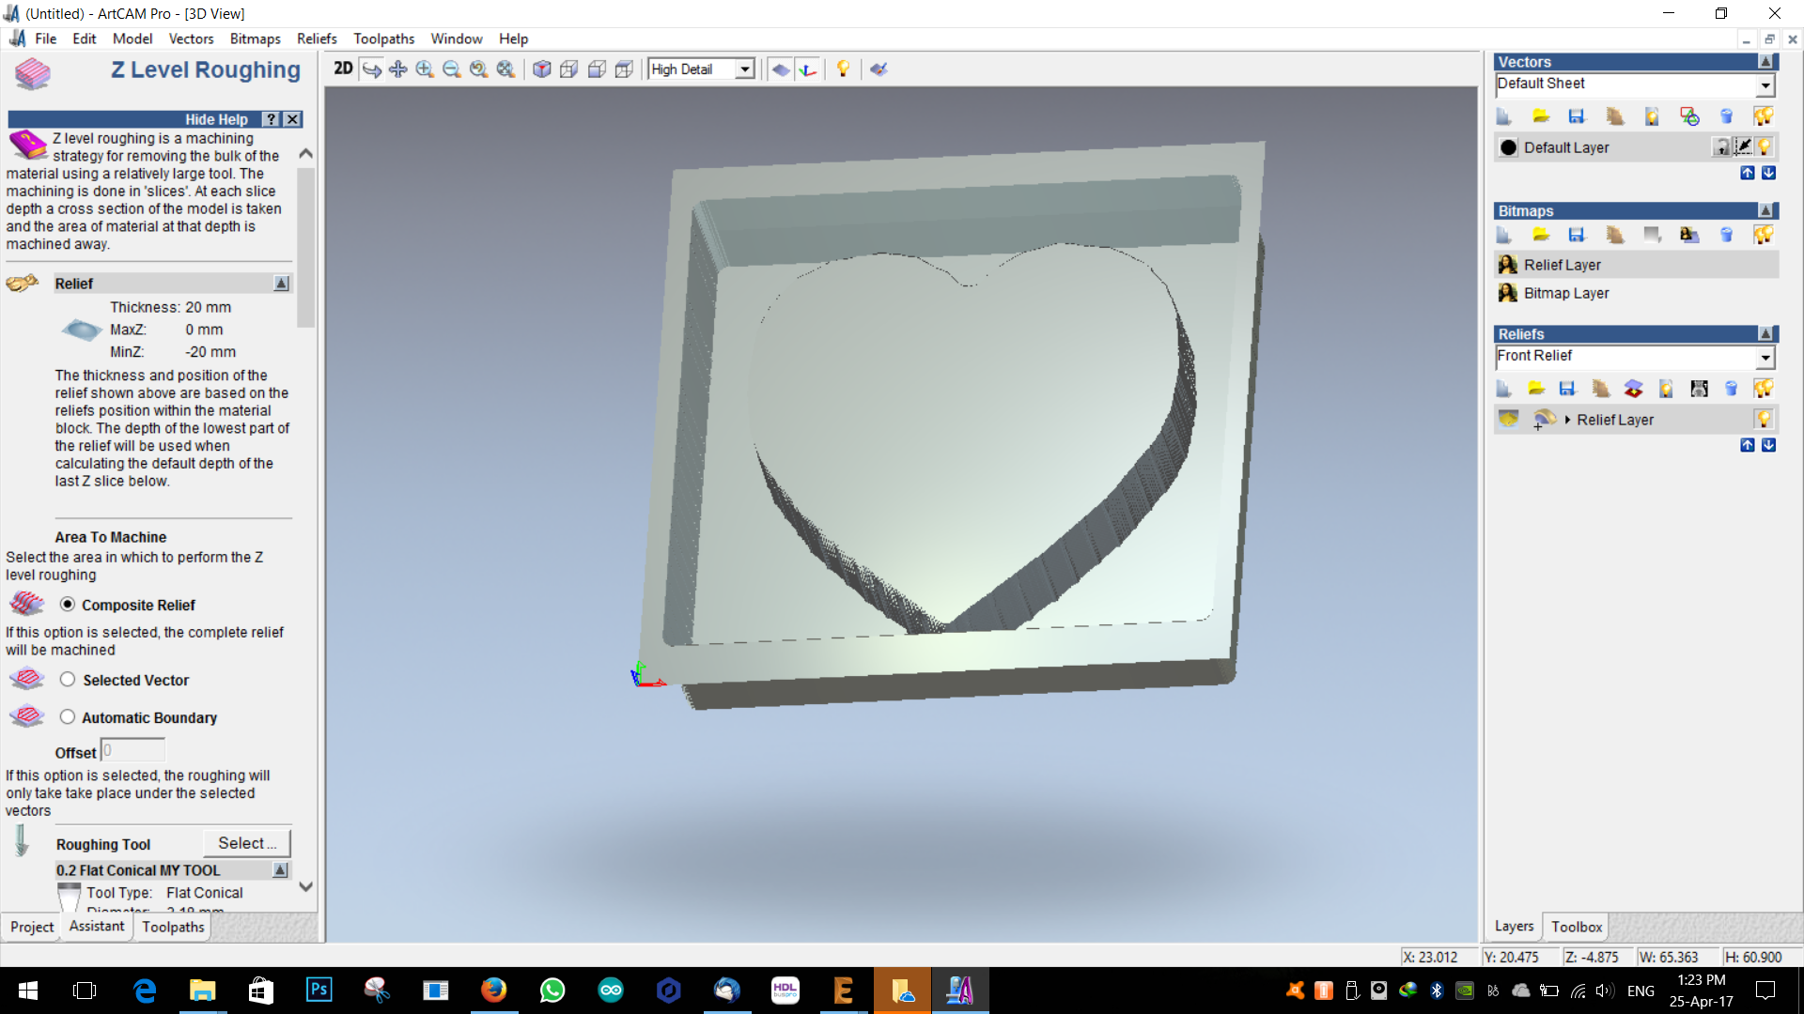Delete bitmap layer trash icon
Viewport: 1804px width, 1014px height.
tap(1726, 235)
